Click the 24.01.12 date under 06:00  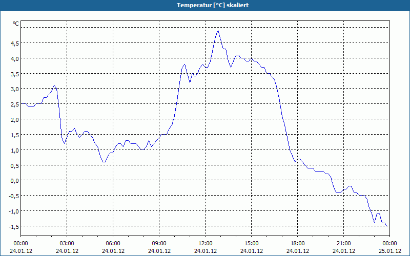[x=113, y=251]
